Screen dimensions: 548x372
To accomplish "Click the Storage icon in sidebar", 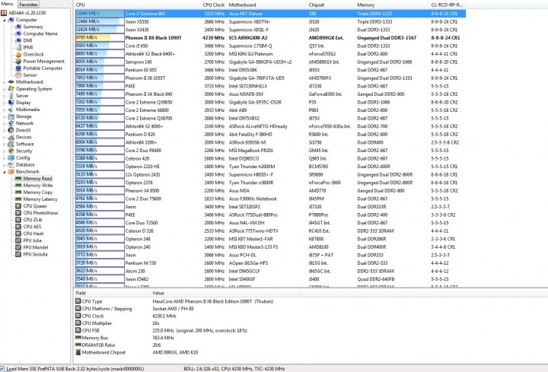I will pyautogui.click(x=11, y=116).
